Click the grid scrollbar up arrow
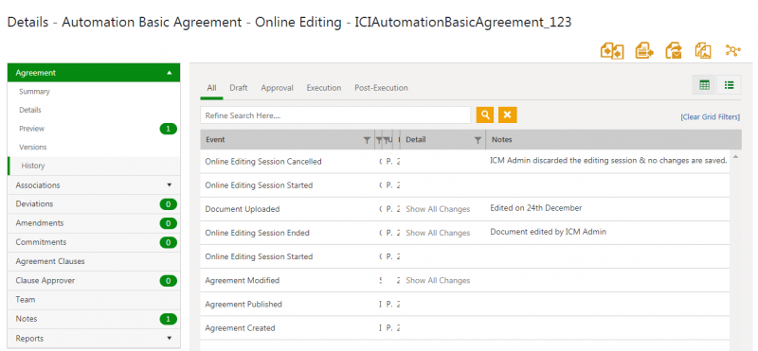The height and width of the screenshot is (351, 758). click(736, 156)
